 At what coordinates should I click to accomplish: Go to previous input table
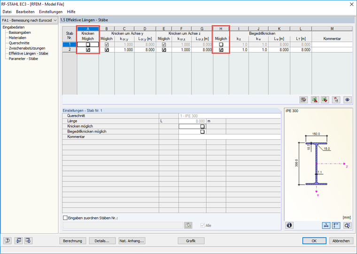18,240
